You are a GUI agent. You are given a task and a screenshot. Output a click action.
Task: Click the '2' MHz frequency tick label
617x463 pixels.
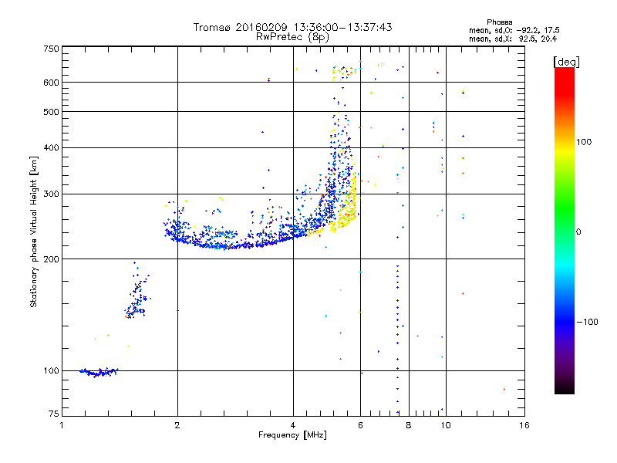[177, 425]
